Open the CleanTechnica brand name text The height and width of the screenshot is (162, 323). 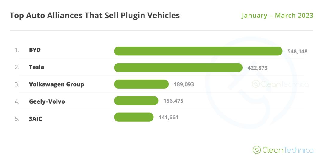click(288, 150)
